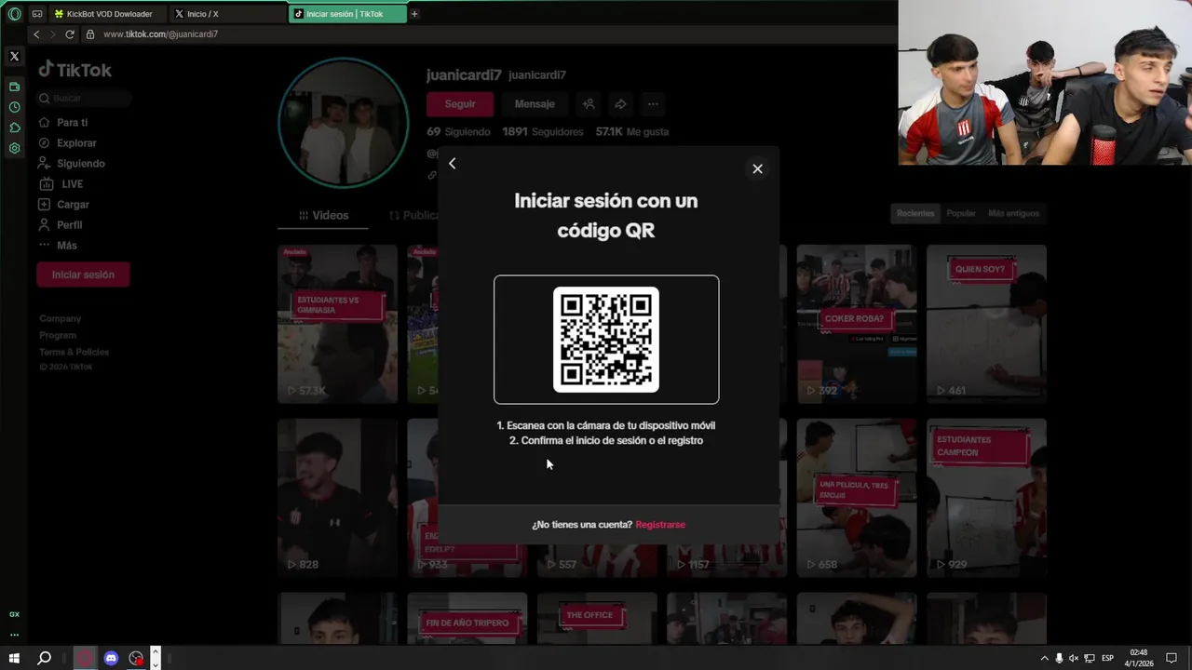Open sidebar three-dot setup menu
This screenshot has height=670, width=1192.
(x=14, y=635)
